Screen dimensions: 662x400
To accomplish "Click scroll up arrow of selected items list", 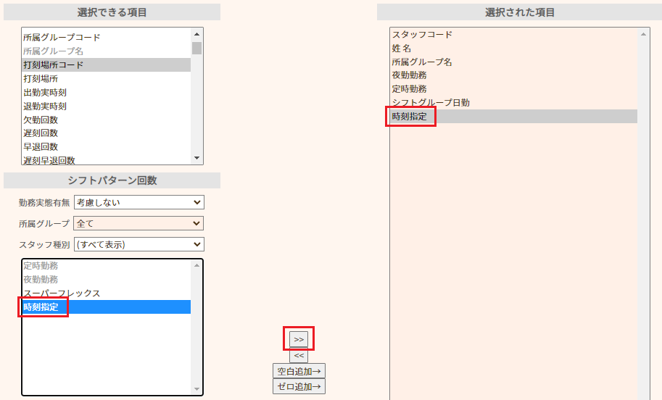I will 643,34.
